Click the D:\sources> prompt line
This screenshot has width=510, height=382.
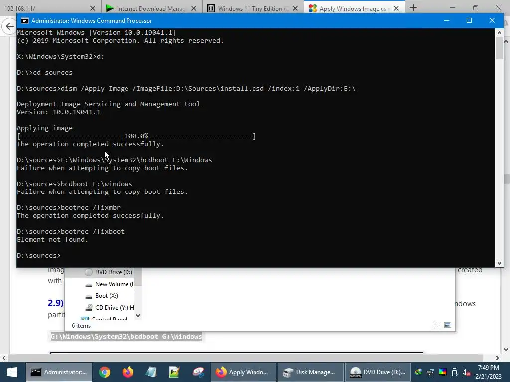tap(39, 256)
